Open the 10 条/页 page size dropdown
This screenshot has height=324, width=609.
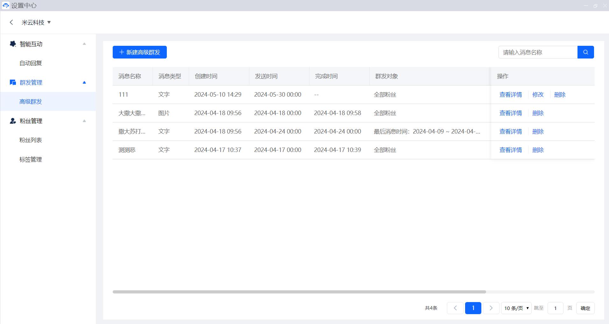516,308
